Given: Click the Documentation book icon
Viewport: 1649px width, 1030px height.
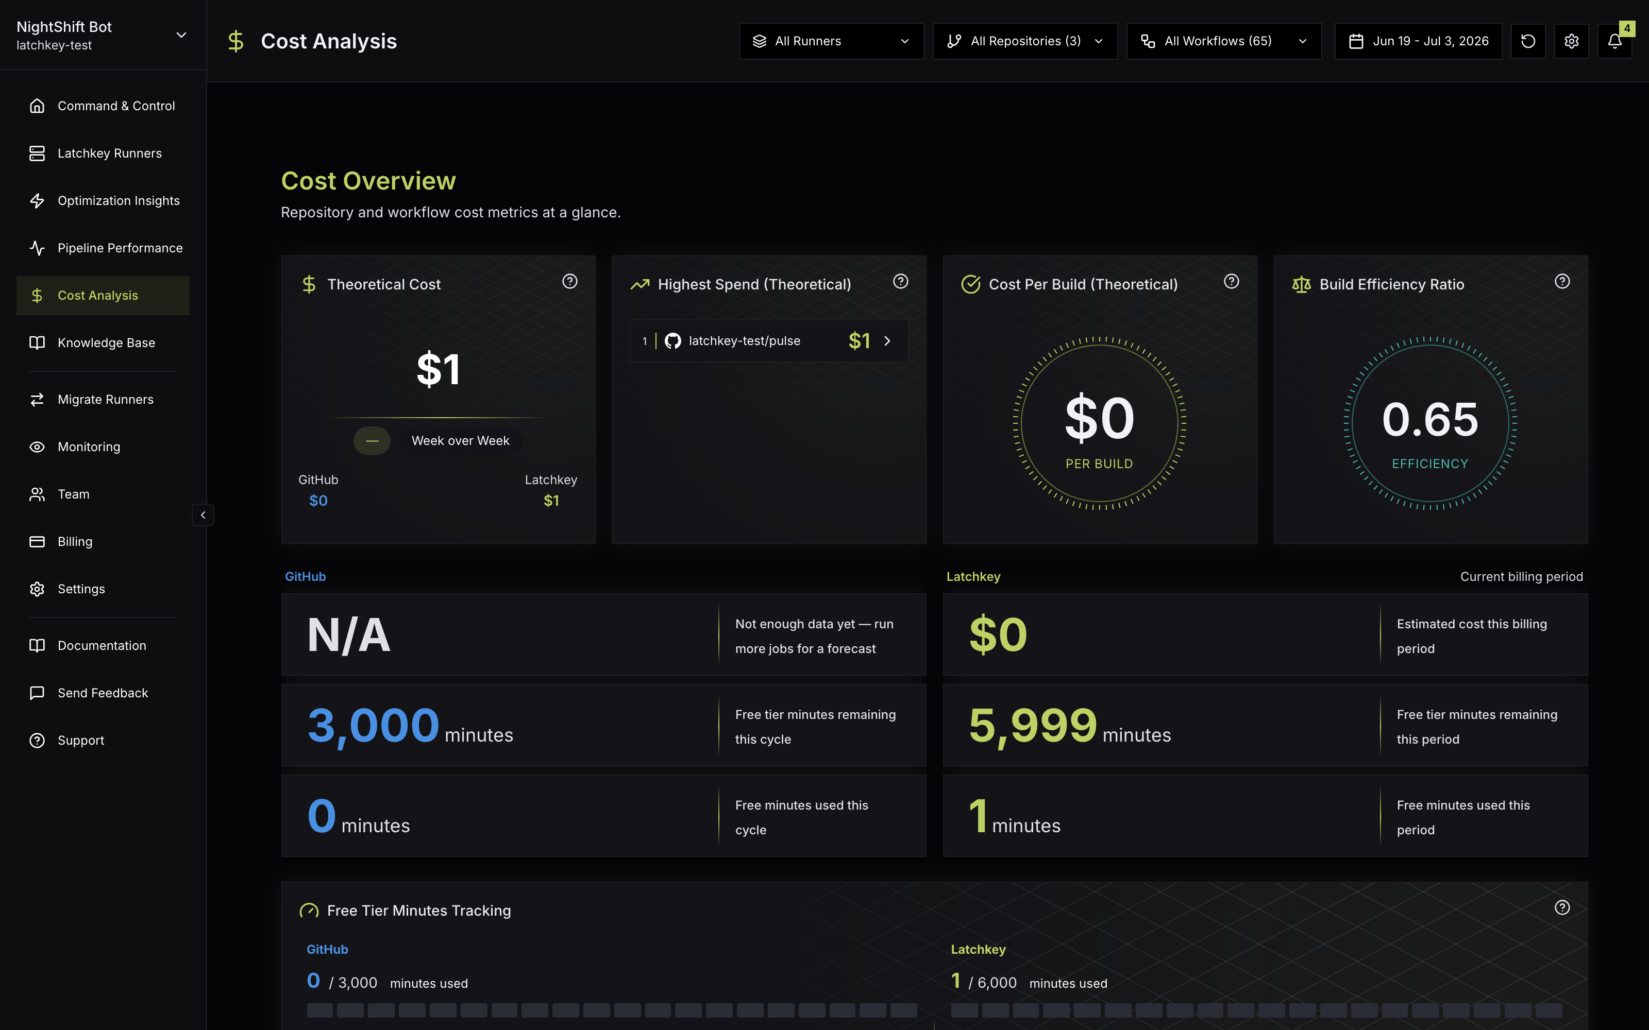Looking at the screenshot, I should coord(37,645).
